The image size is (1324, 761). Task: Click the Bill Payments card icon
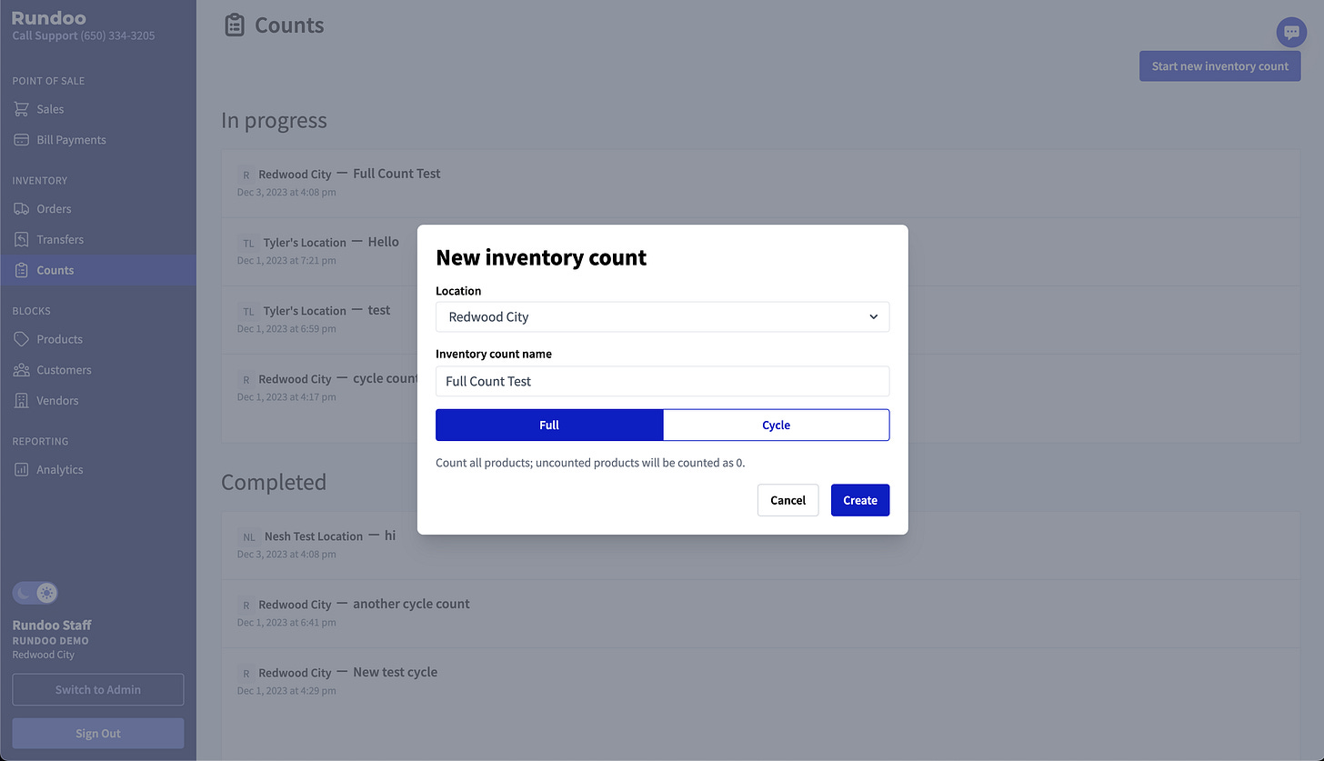tap(21, 140)
